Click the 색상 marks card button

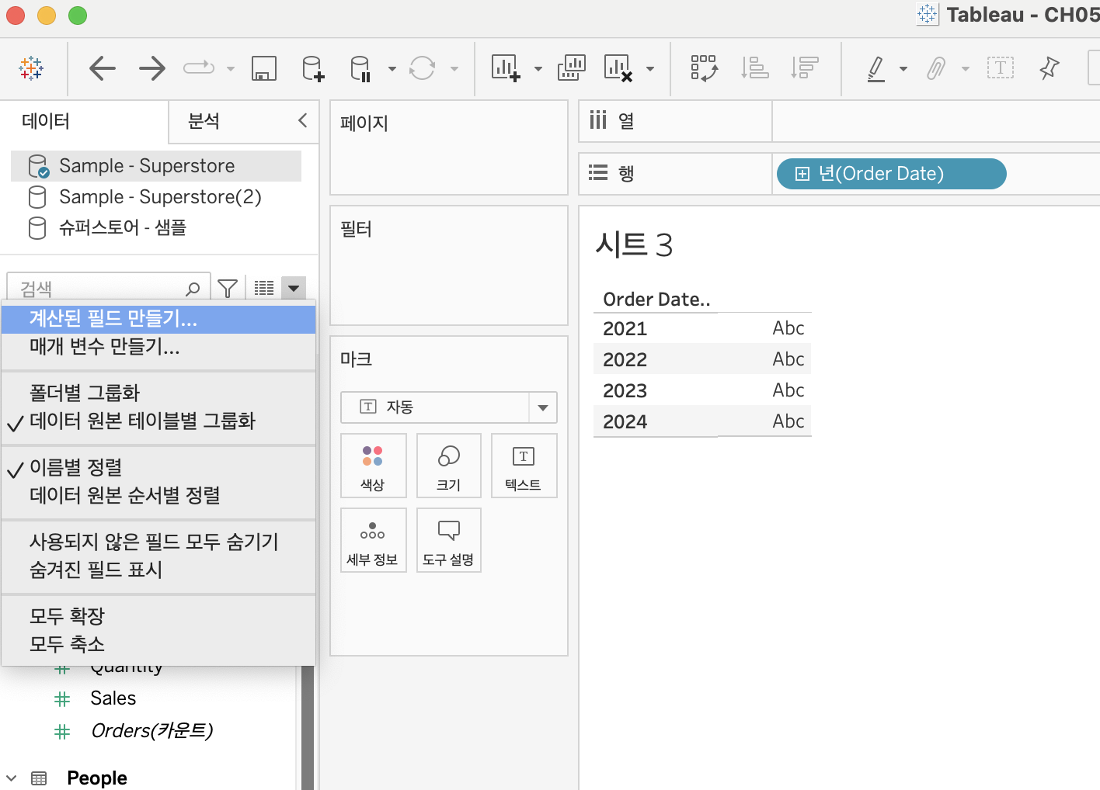[x=373, y=466]
